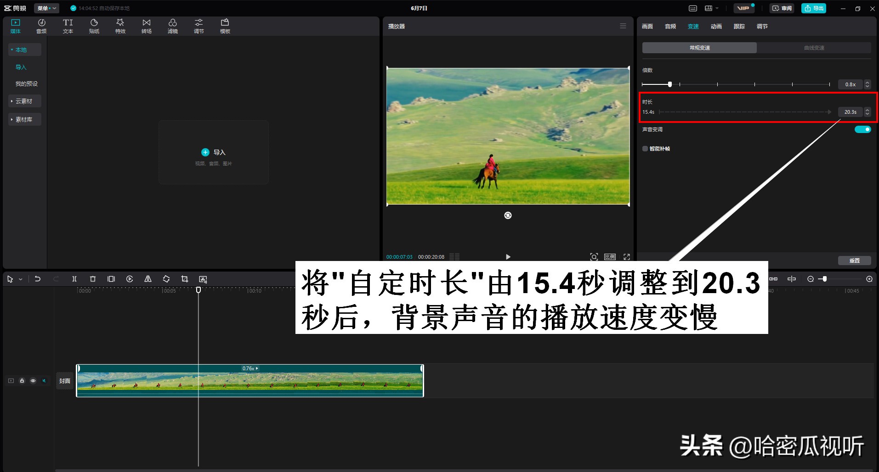Image resolution: width=879 pixels, height=472 pixels.
Task: Undo the last edit
Action: click(38, 278)
